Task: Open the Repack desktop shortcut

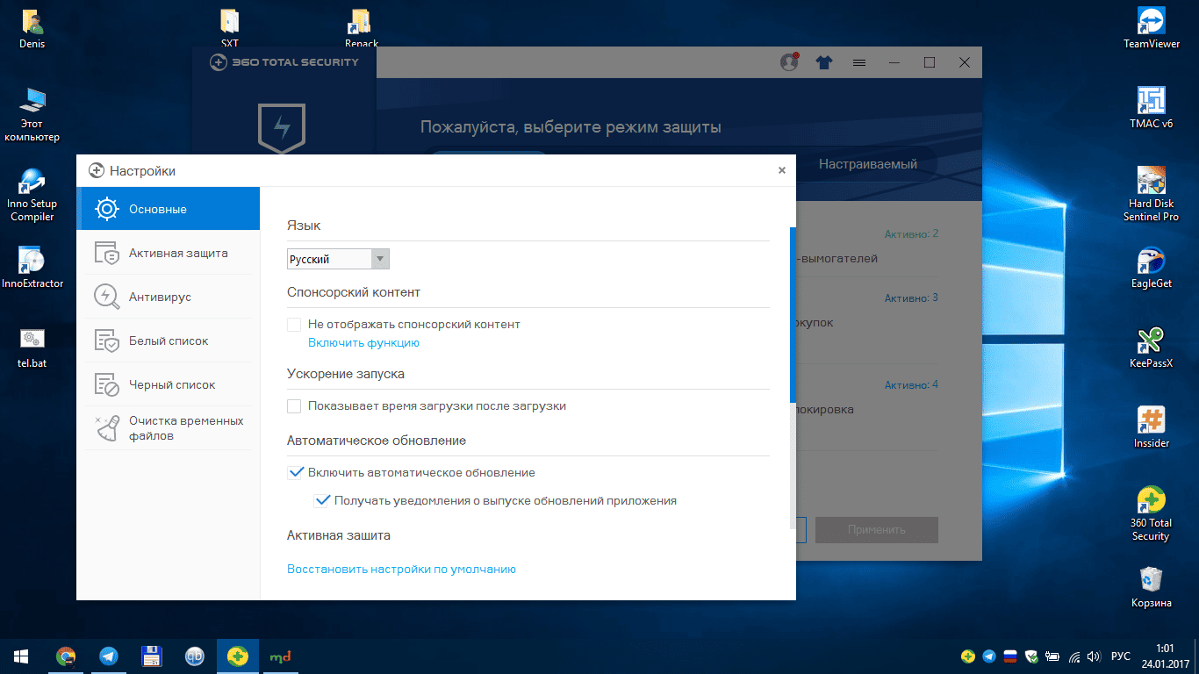Action: (x=362, y=30)
